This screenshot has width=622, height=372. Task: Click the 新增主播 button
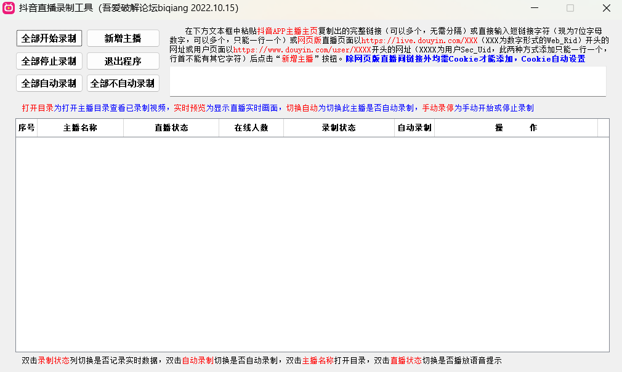tap(123, 38)
